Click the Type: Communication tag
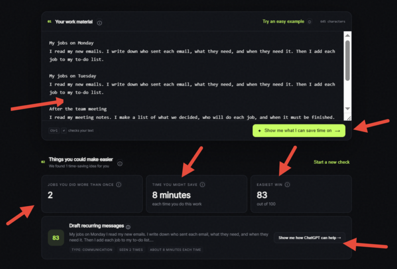This screenshot has width=397, height=269. point(92,250)
